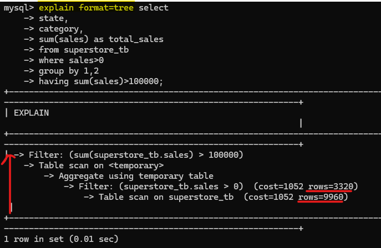Click the underlined rows=3320 estimate
381x248 pixels.
tap(328, 186)
